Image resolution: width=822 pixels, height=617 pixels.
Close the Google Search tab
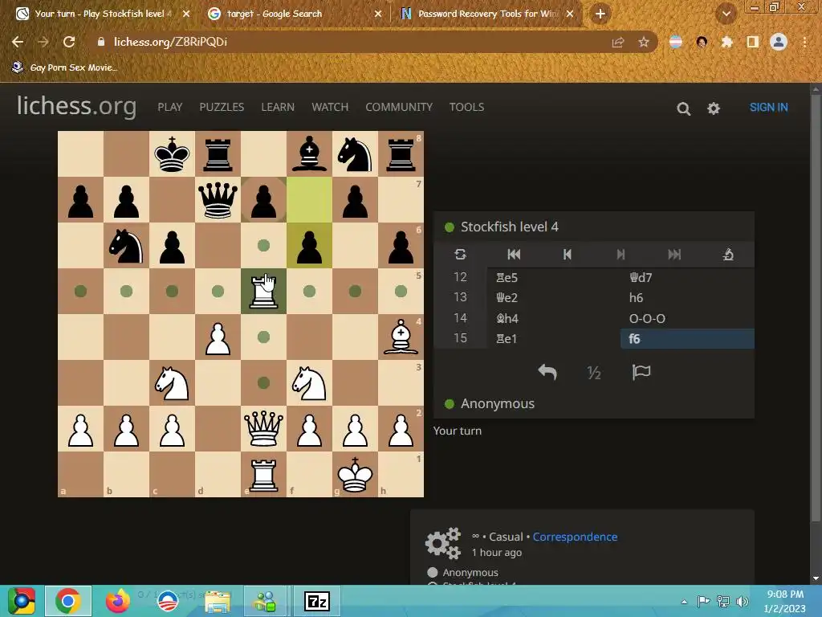pos(378,14)
